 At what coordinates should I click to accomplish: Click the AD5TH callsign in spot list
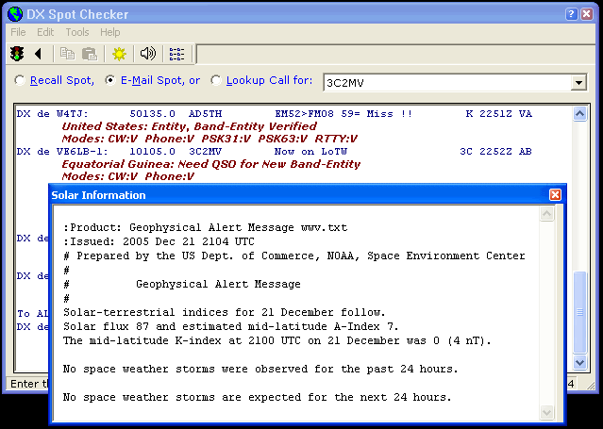[206, 114]
